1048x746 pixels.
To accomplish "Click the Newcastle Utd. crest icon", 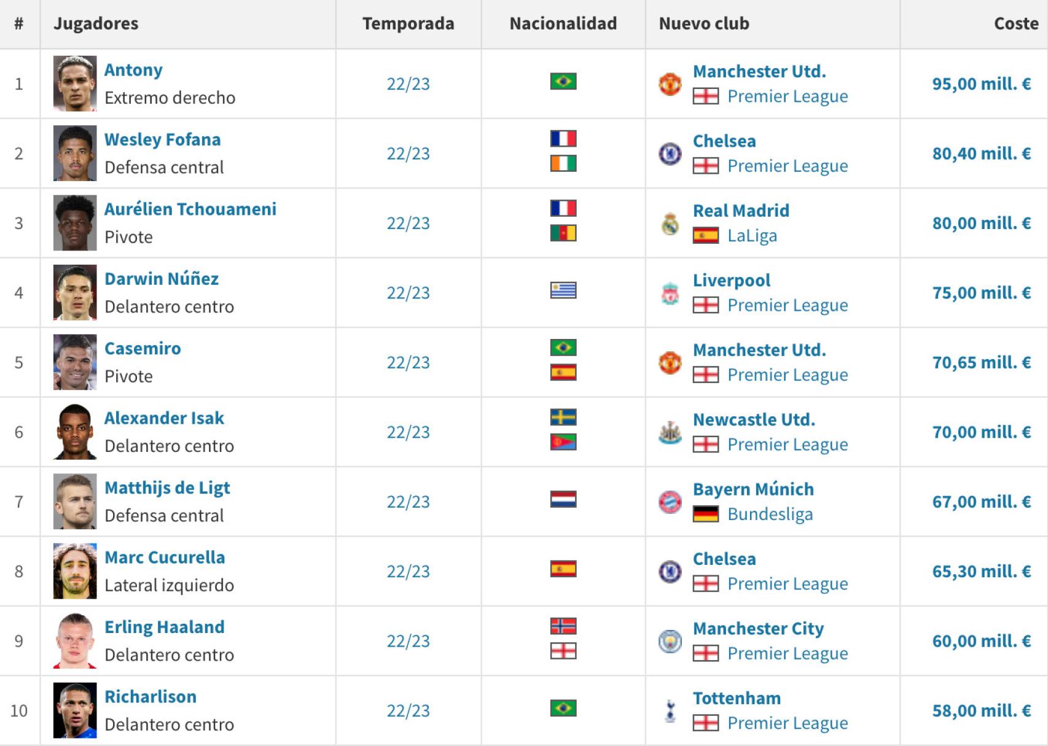I will (x=670, y=433).
